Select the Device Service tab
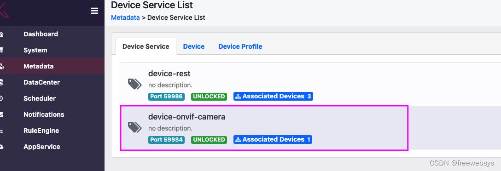 coord(146,46)
